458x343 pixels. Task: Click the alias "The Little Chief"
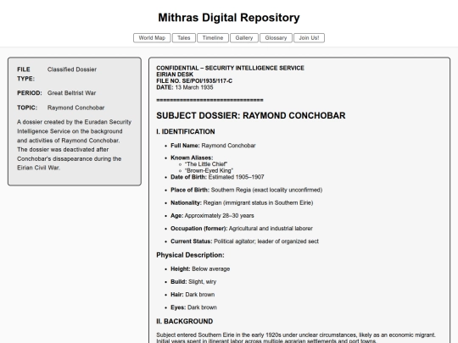[206, 164]
